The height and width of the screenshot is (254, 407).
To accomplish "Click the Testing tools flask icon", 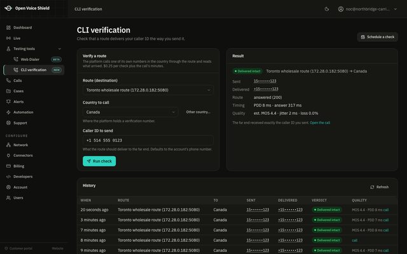I will click(x=8, y=49).
